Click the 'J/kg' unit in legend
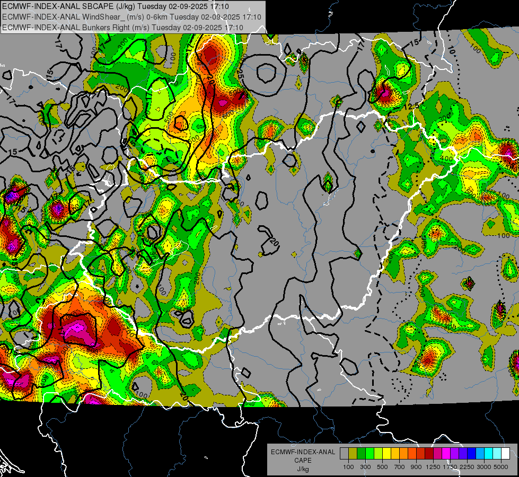Image resolution: width=519 pixels, height=477 pixels. click(x=303, y=469)
